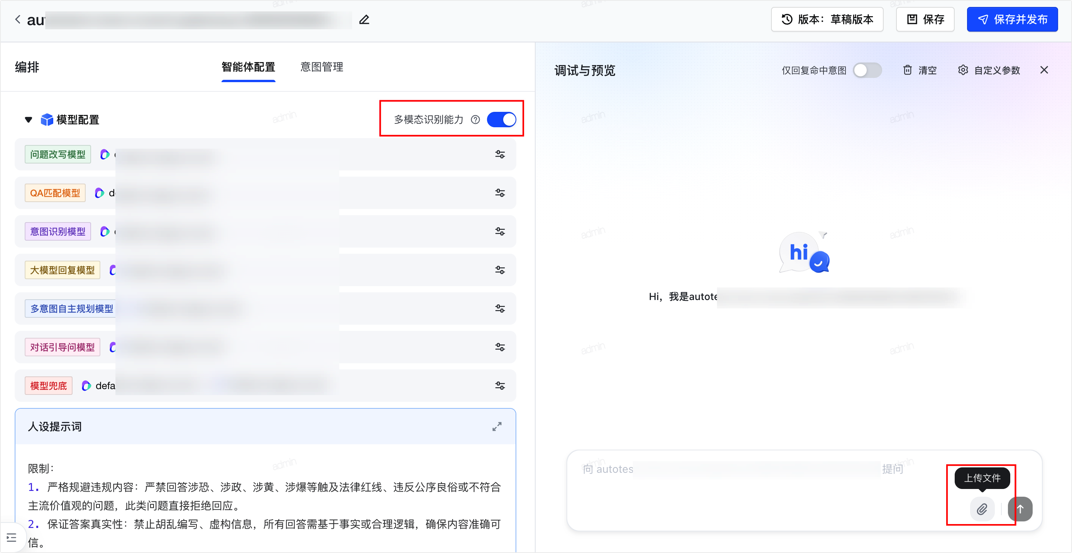Image resolution: width=1072 pixels, height=553 pixels.
Task: Click the 意图识别模型 label tag
Action: (x=58, y=232)
